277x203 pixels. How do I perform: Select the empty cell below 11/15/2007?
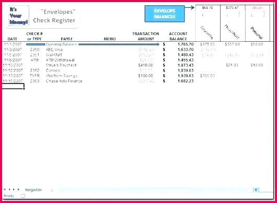[13, 86]
